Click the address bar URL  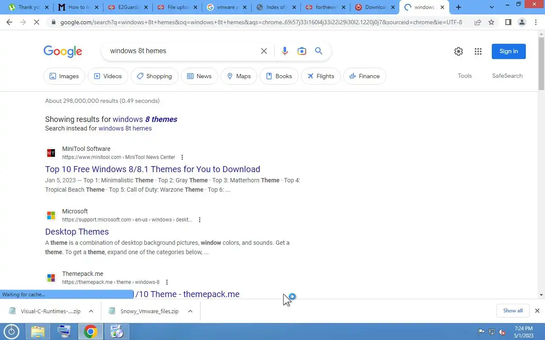[x=261, y=22]
